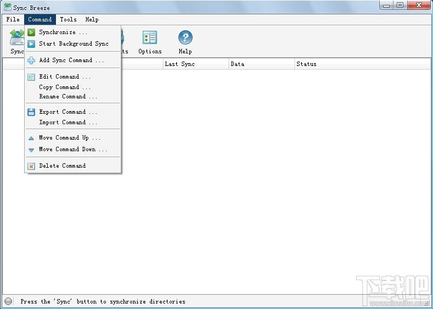Click the Add Sync Command plus icon
The width and height of the screenshot is (433, 309).
click(31, 60)
